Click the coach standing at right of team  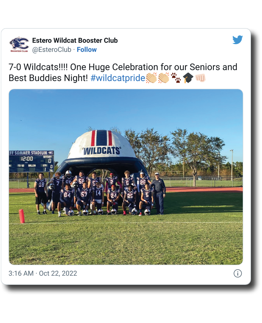click(x=158, y=193)
